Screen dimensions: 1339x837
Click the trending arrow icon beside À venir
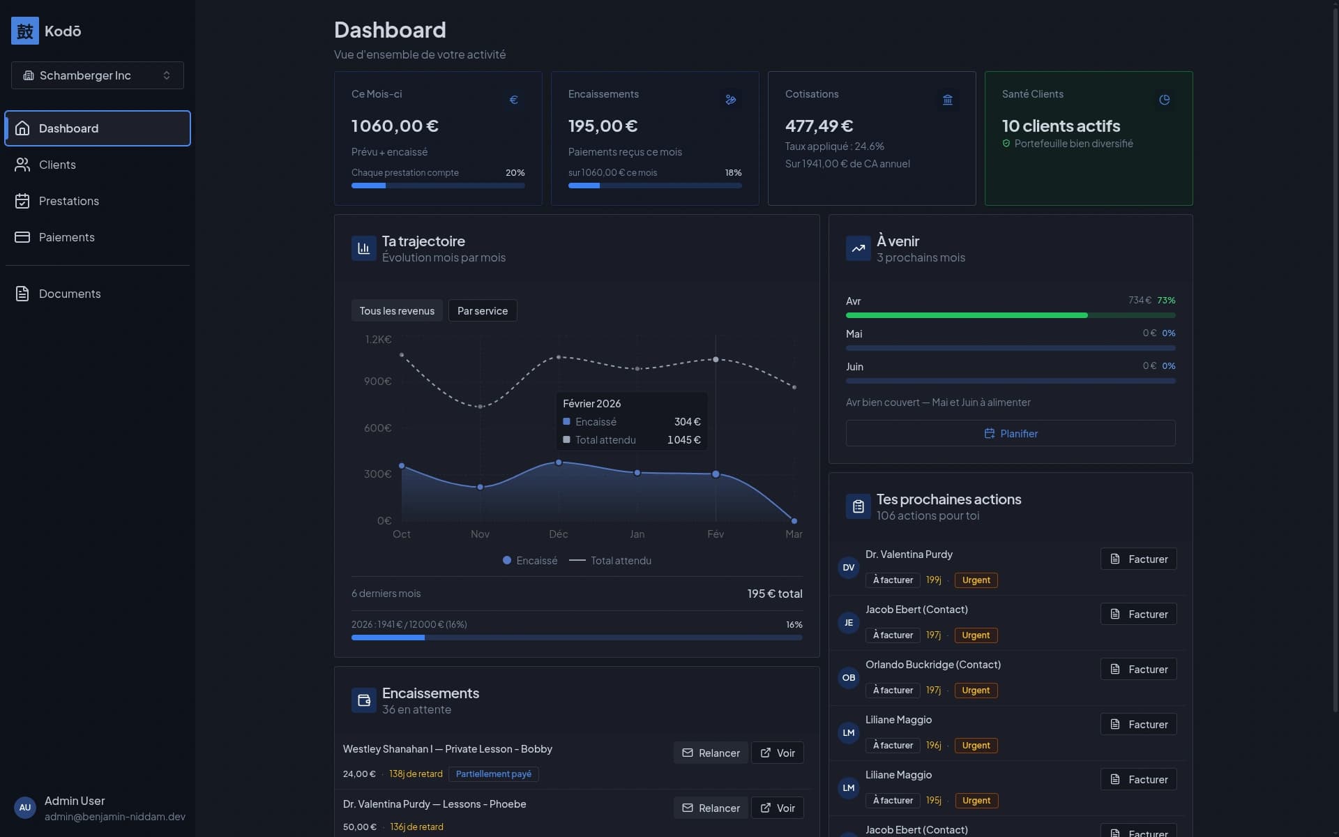pyautogui.click(x=857, y=248)
